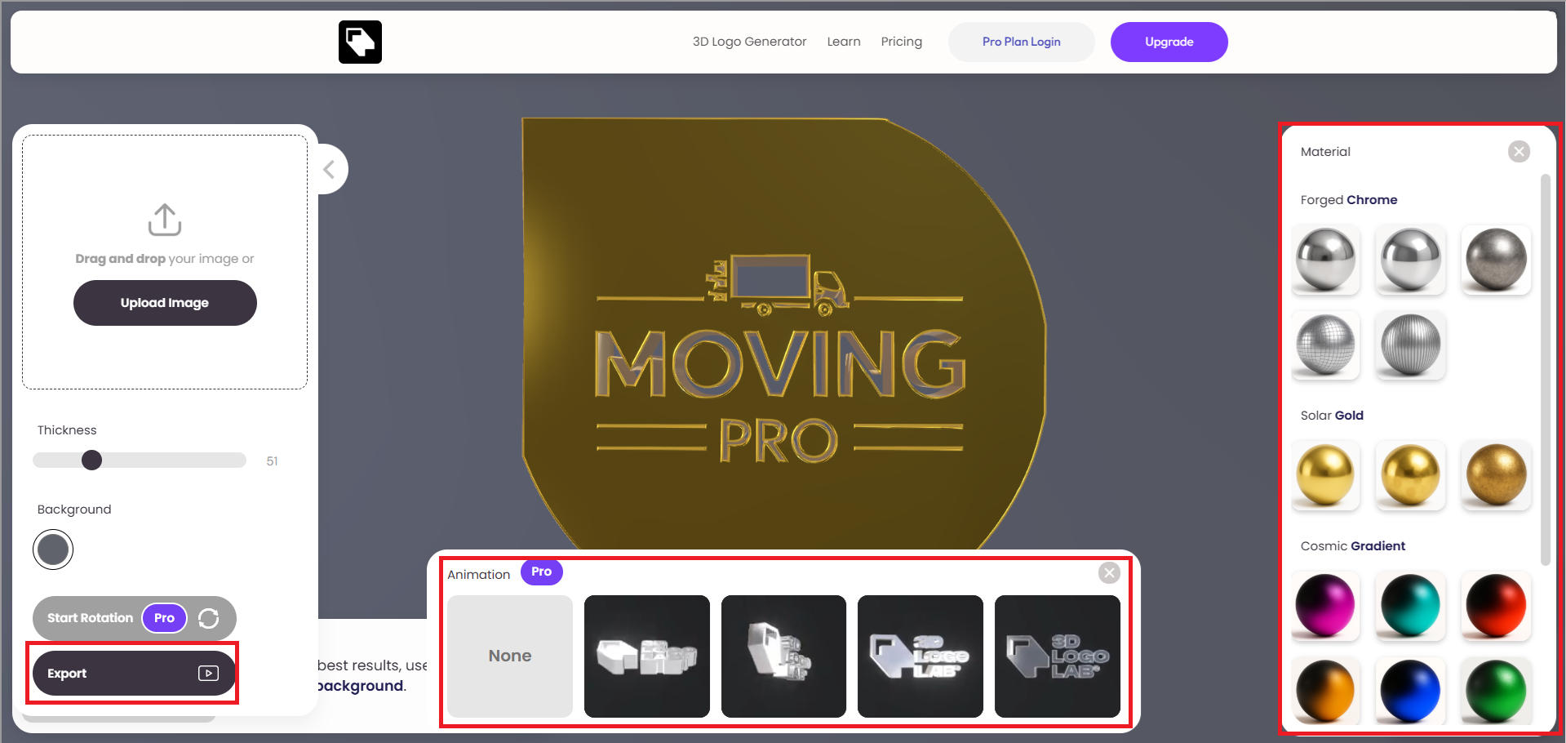Click the rotation refresh icon beside Start Rotation
The image size is (1566, 743).
(209, 618)
